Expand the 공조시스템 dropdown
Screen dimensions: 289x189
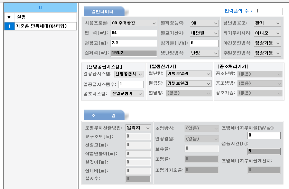point(127,94)
